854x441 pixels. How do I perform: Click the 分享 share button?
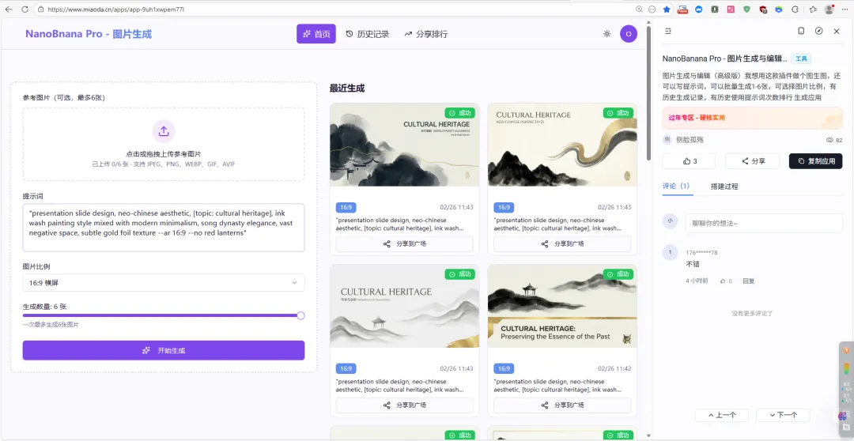tap(753, 161)
